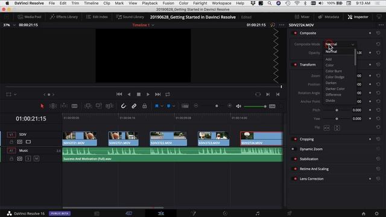Open the Effects Library panel
The width and height of the screenshot is (386, 217).
click(x=64, y=17)
